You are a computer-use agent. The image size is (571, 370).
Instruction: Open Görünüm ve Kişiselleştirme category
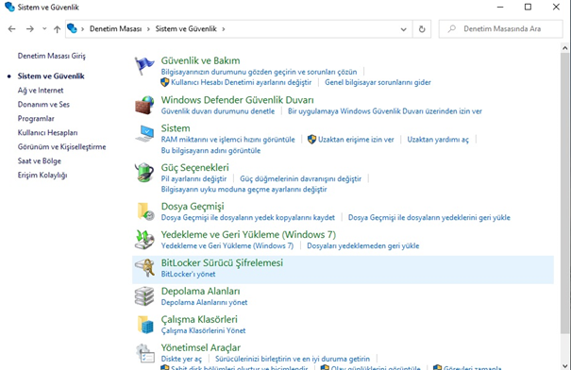point(61,147)
